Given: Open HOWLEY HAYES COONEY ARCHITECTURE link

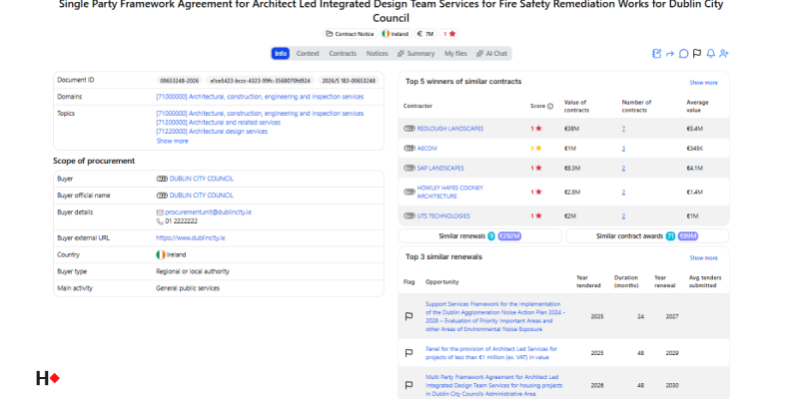Looking at the screenshot, I should coord(450,192).
